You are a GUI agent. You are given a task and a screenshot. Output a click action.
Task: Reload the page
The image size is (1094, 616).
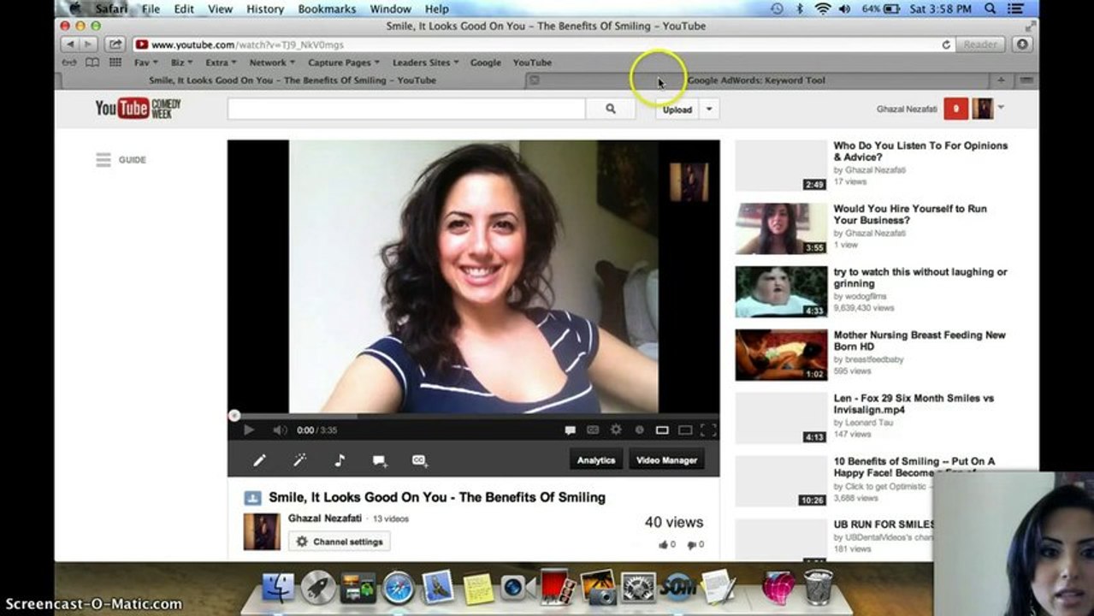coord(946,44)
